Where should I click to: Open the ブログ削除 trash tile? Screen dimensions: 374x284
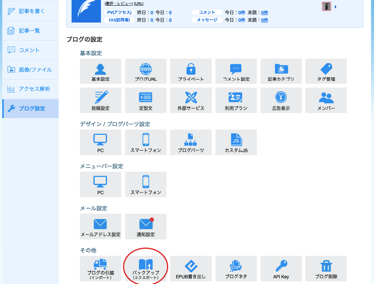(326, 269)
